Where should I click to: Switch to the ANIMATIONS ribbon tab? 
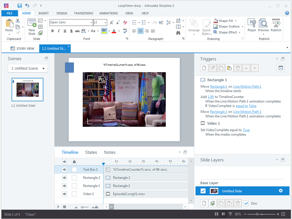(108, 13)
